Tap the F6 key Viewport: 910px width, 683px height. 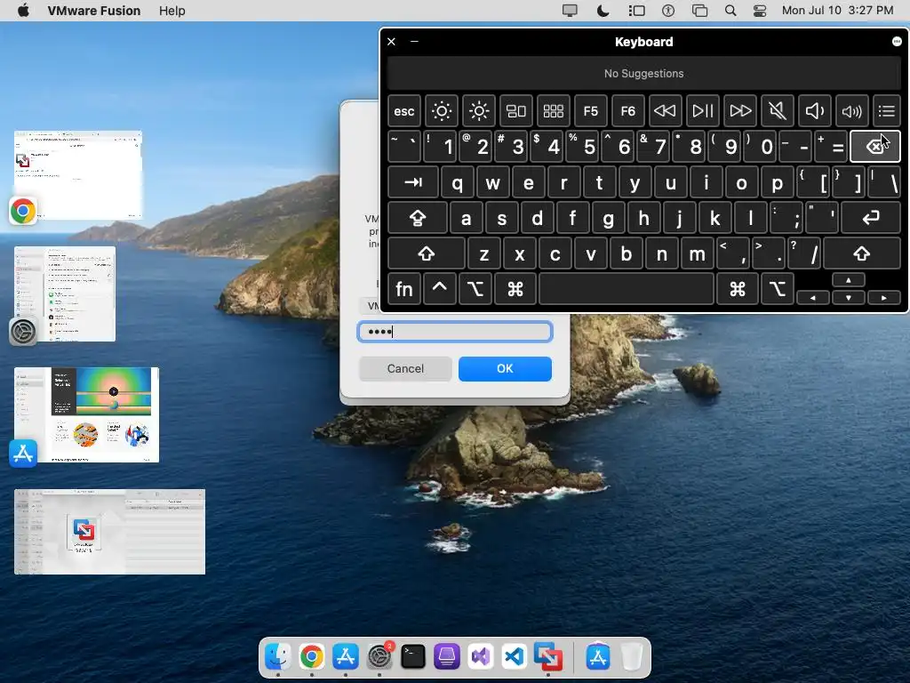(628, 111)
